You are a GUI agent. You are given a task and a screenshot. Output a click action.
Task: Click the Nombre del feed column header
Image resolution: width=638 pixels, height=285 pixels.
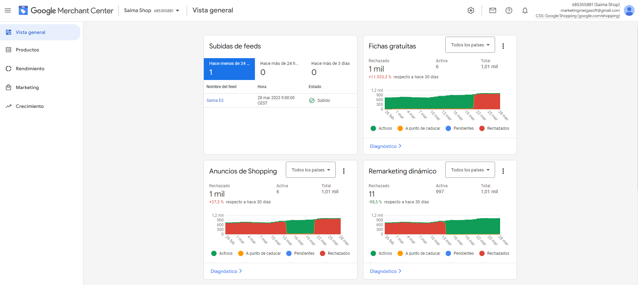pos(221,87)
